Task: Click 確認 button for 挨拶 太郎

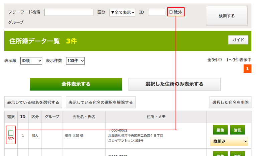Action: click(237, 130)
